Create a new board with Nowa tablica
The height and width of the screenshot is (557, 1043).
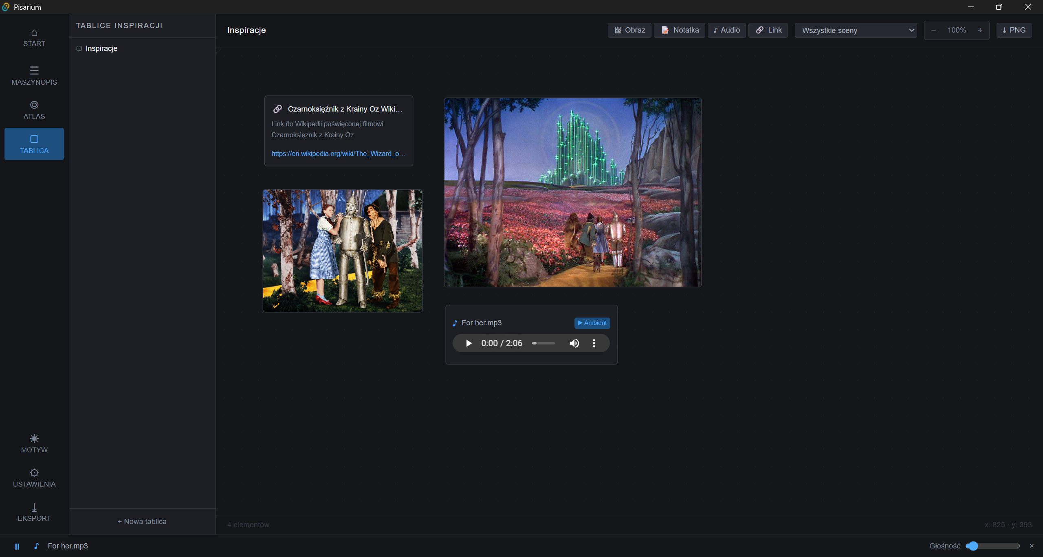[142, 522]
